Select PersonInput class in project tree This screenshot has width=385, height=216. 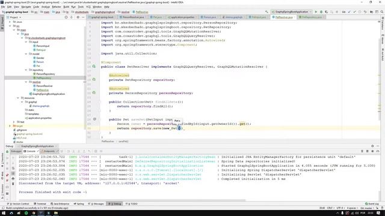(x=43, y=46)
